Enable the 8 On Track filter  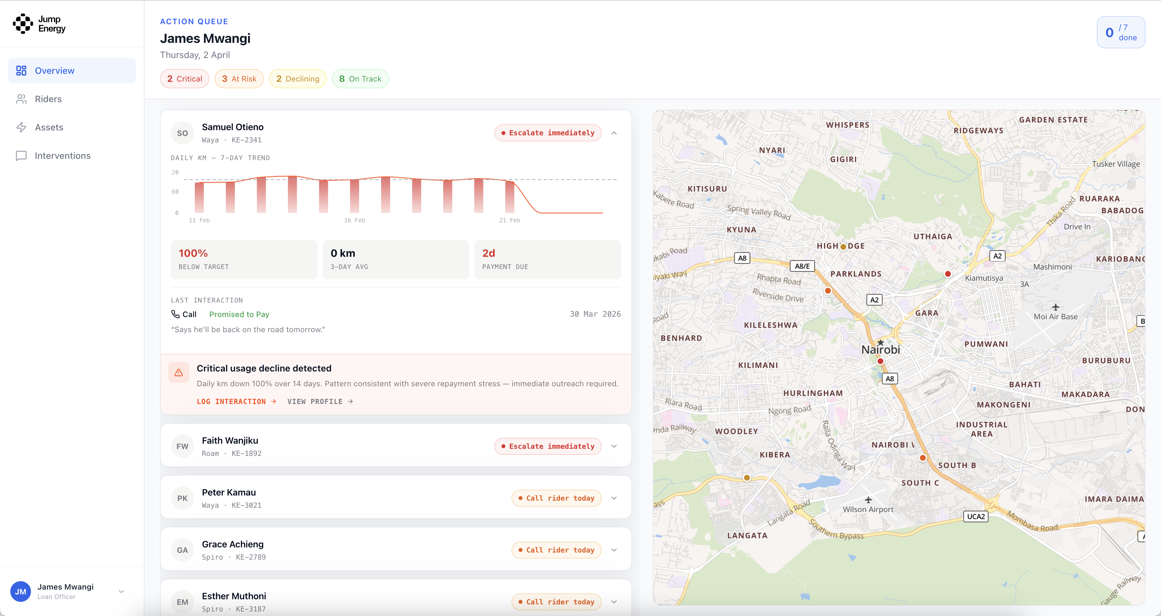tap(360, 78)
